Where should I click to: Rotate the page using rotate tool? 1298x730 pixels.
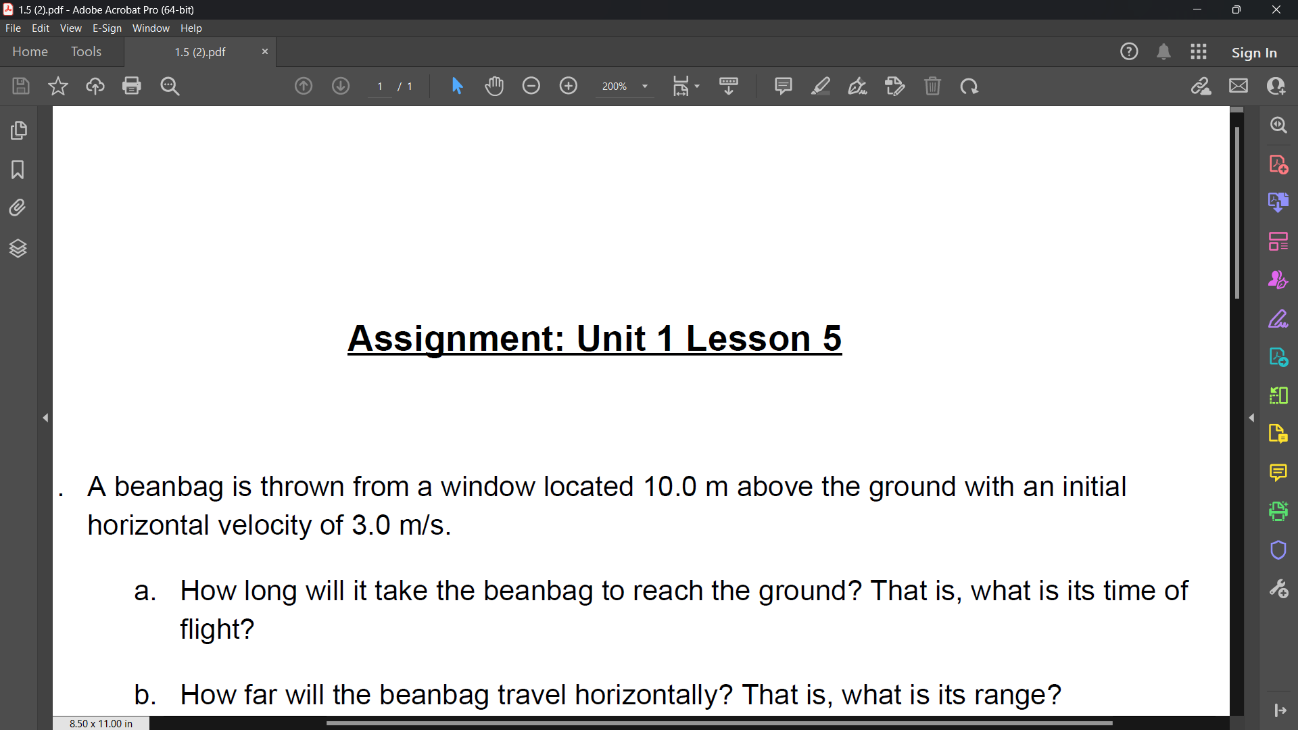[x=969, y=87]
